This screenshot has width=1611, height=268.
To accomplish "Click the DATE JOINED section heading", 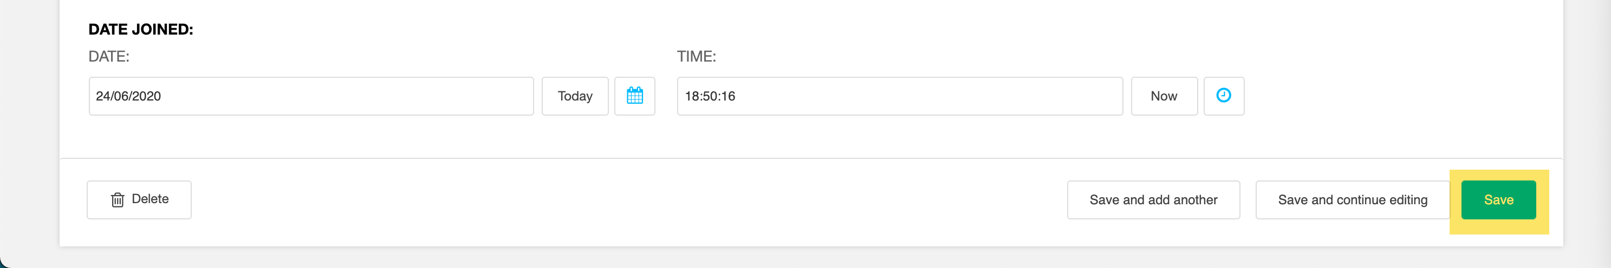I will tap(141, 29).
